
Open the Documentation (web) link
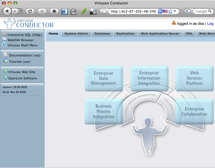pyautogui.click(x=24, y=55)
